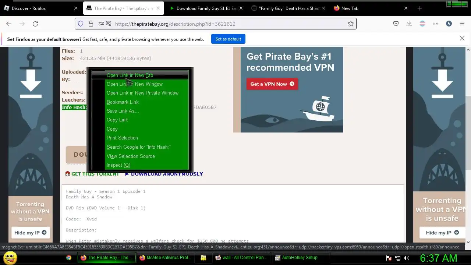Open site permissions icon in address bar
The image size is (471, 265).
[x=101, y=24]
